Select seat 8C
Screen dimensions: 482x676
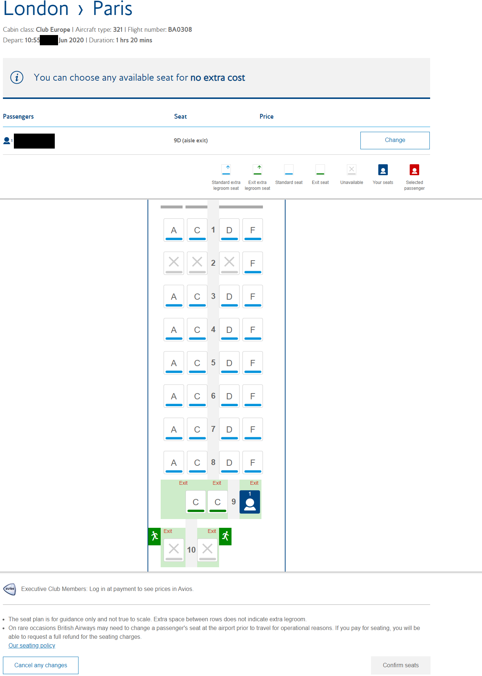pyautogui.click(x=197, y=462)
